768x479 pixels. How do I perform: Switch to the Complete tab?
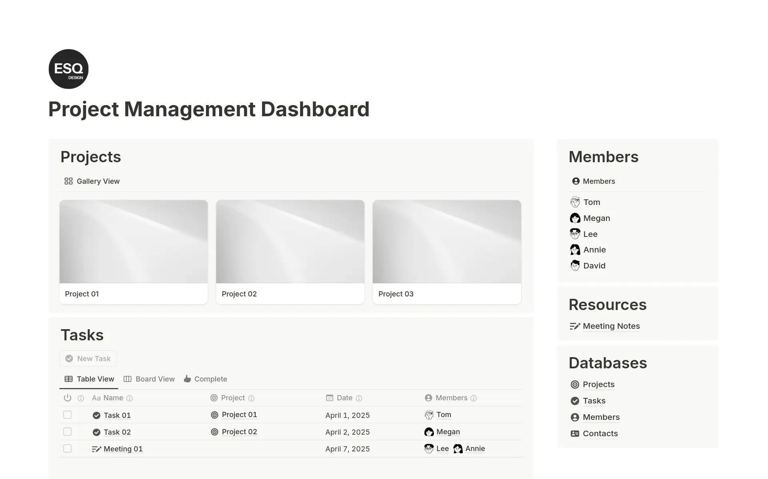(206, 379)
